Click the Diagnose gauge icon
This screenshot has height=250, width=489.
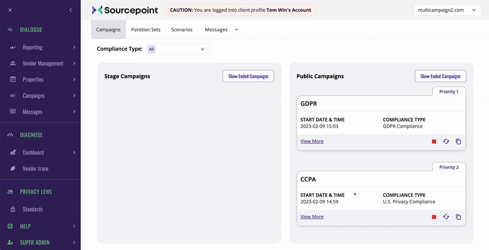pyautogui.click(x=10, y=135)
